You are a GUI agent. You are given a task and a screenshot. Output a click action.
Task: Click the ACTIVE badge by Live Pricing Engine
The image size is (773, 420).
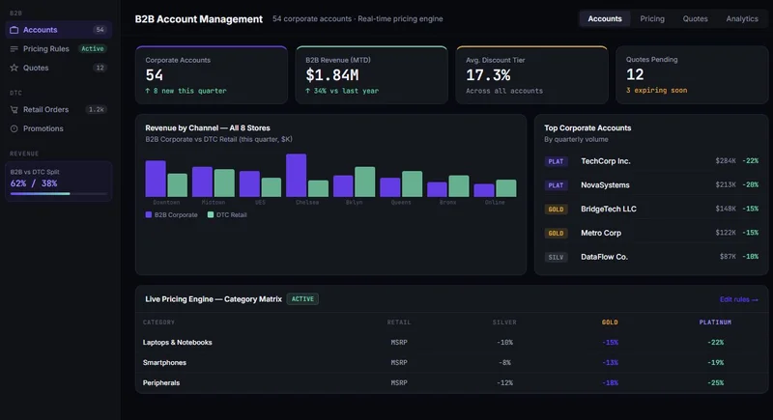point(302,299)
